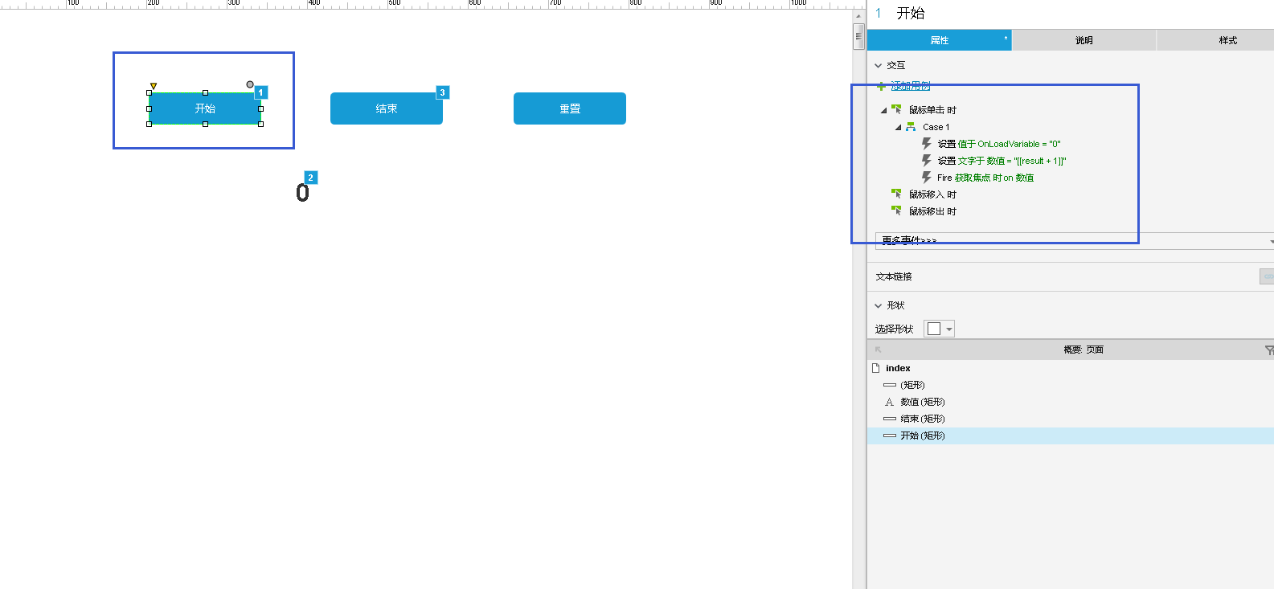Select the 重置 button widget on canvas
Screen dimensions: 1274x589
(x=570, y=108)
